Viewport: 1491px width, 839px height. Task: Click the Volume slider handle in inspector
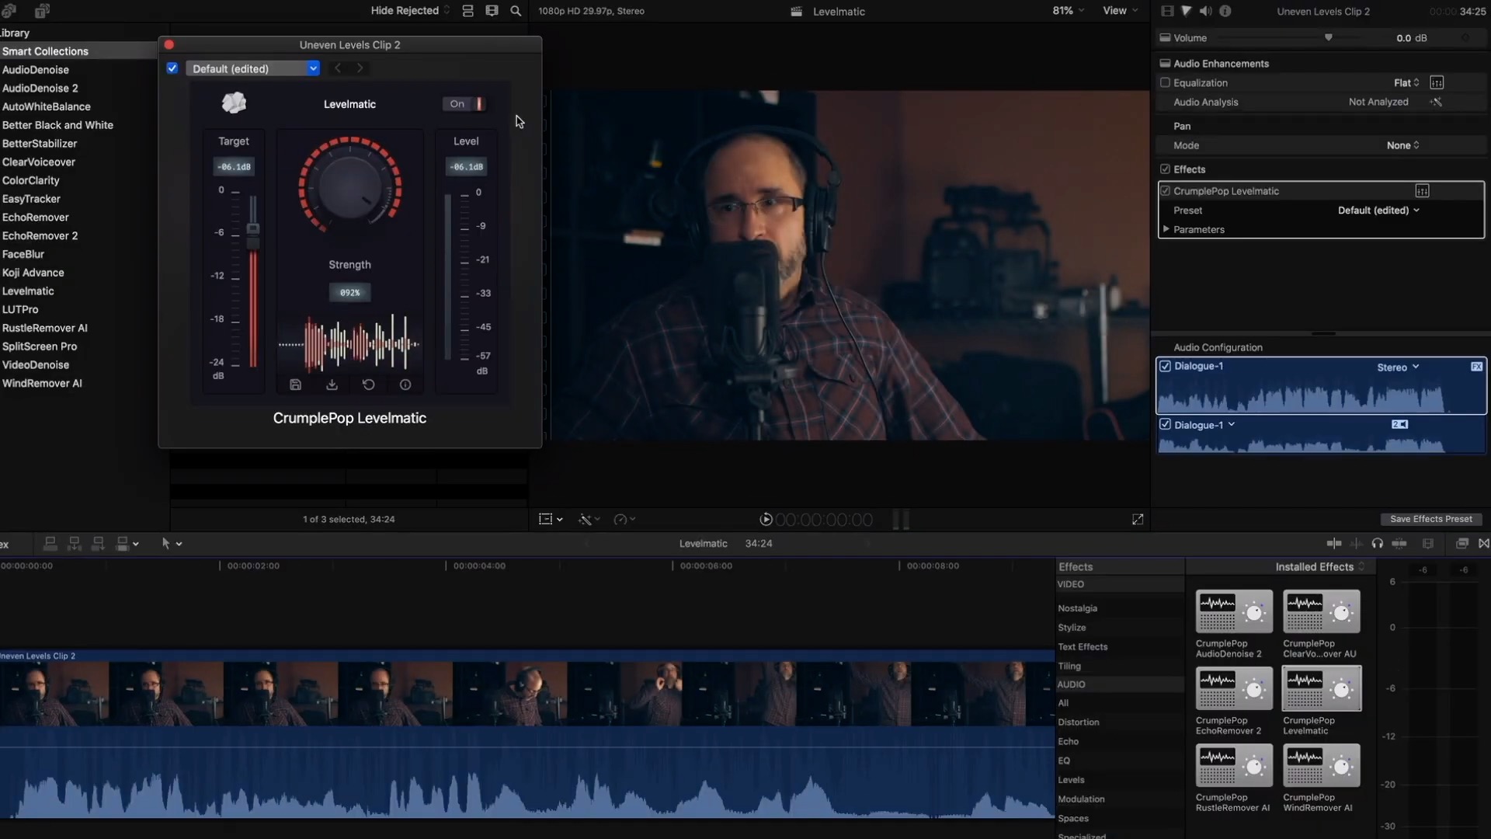tap(1329, 37)
